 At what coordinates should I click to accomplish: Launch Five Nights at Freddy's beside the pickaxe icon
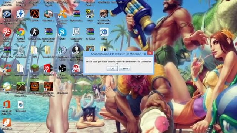pyautogui.click(x=34, y=86)
